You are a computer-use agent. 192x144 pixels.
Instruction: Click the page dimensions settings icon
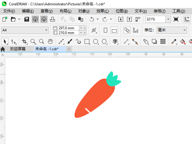94,30
